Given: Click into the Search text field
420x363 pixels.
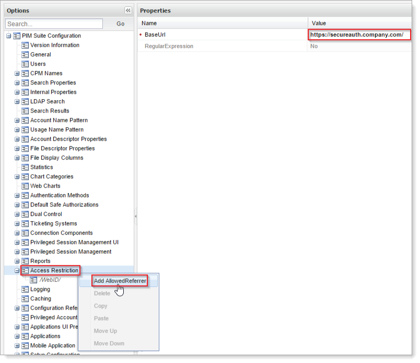Looking at the screenshot, I should [54, 24].
